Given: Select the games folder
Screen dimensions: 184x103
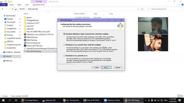Looking at the screenshot, I should tap(29, 17).
